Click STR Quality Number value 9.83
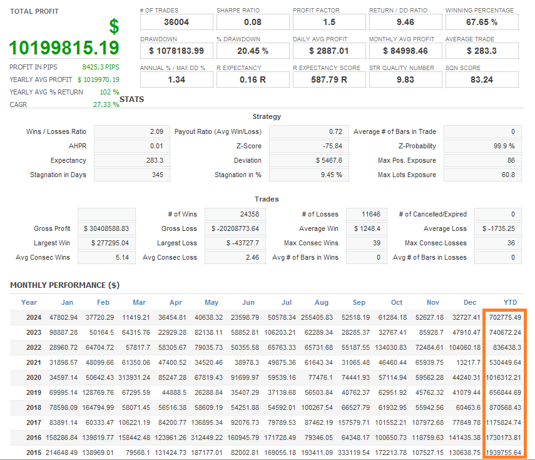 coord(405,79)
